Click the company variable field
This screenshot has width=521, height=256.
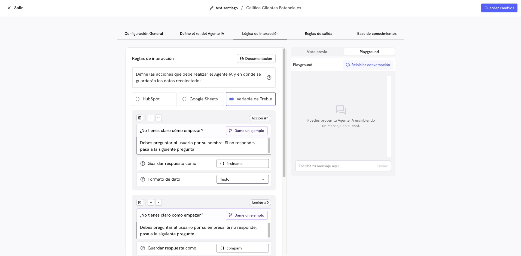pyautogui.click(x=243, y=248)
